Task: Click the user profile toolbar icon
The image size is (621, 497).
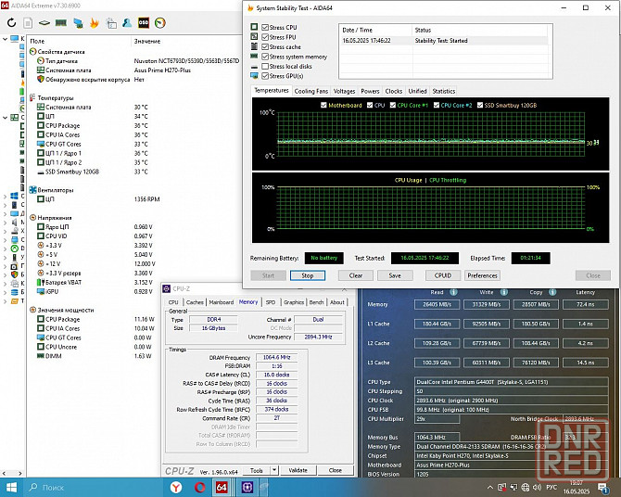Action: [x=127, y=23]
